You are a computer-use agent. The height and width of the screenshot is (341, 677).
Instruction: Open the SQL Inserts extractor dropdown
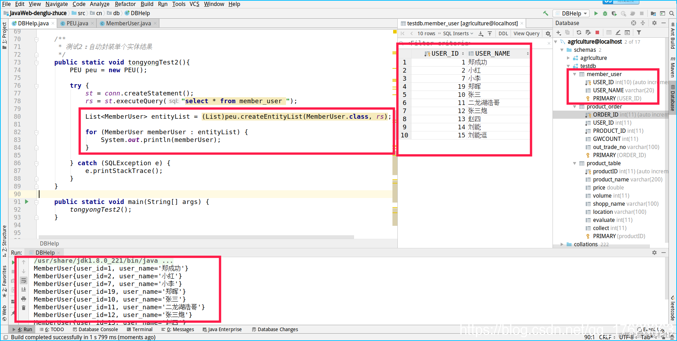[x=458, y=33]
